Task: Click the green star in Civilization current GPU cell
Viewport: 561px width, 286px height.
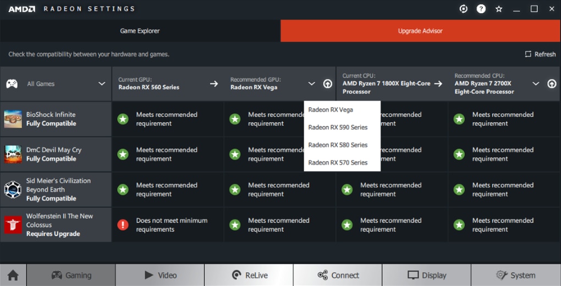Action: [123, 189]
